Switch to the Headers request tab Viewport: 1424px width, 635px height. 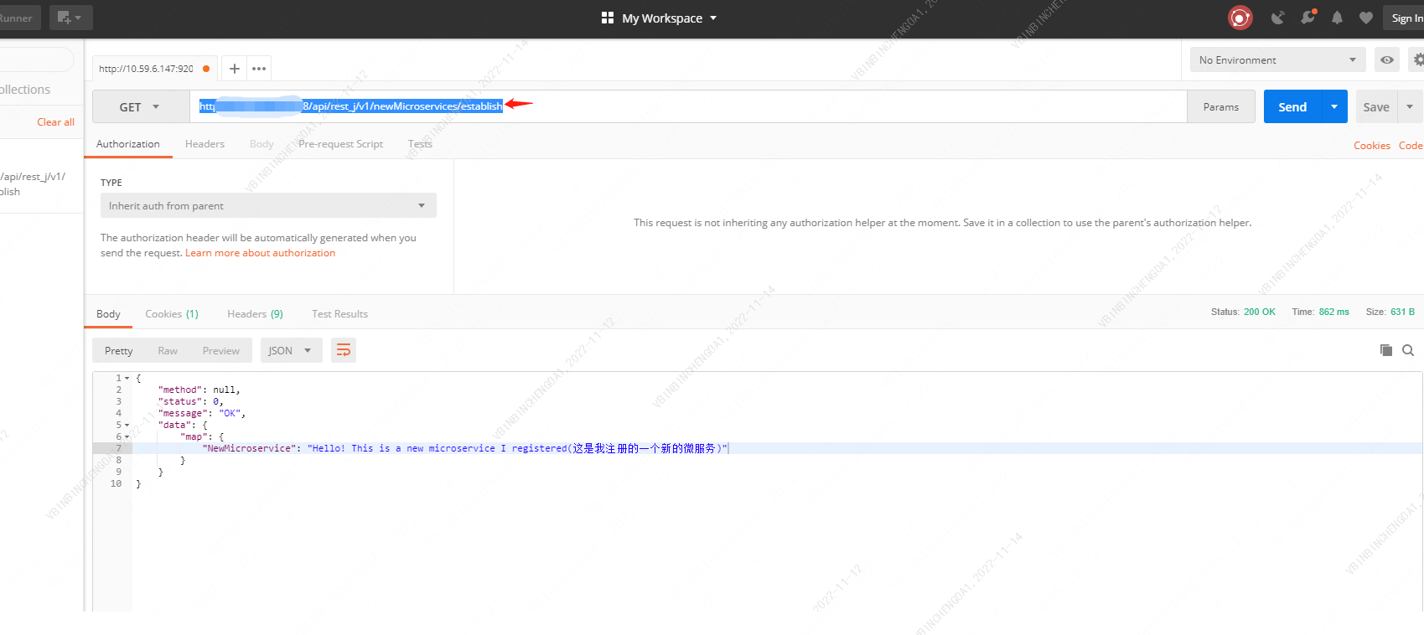click(x=205, y=144)
